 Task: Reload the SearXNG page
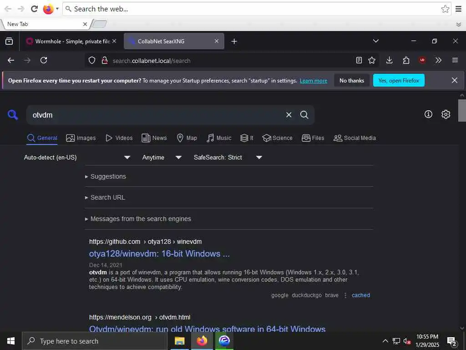pos(44,61)
